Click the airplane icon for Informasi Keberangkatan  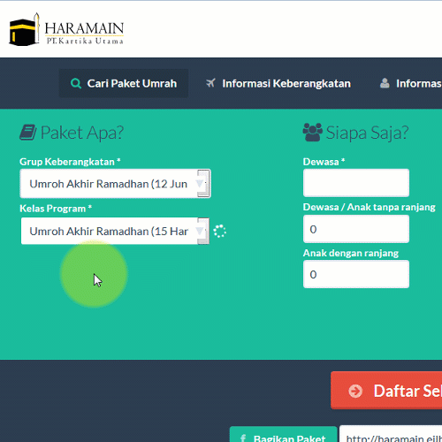pyautogui.click(x=210, y=83)
